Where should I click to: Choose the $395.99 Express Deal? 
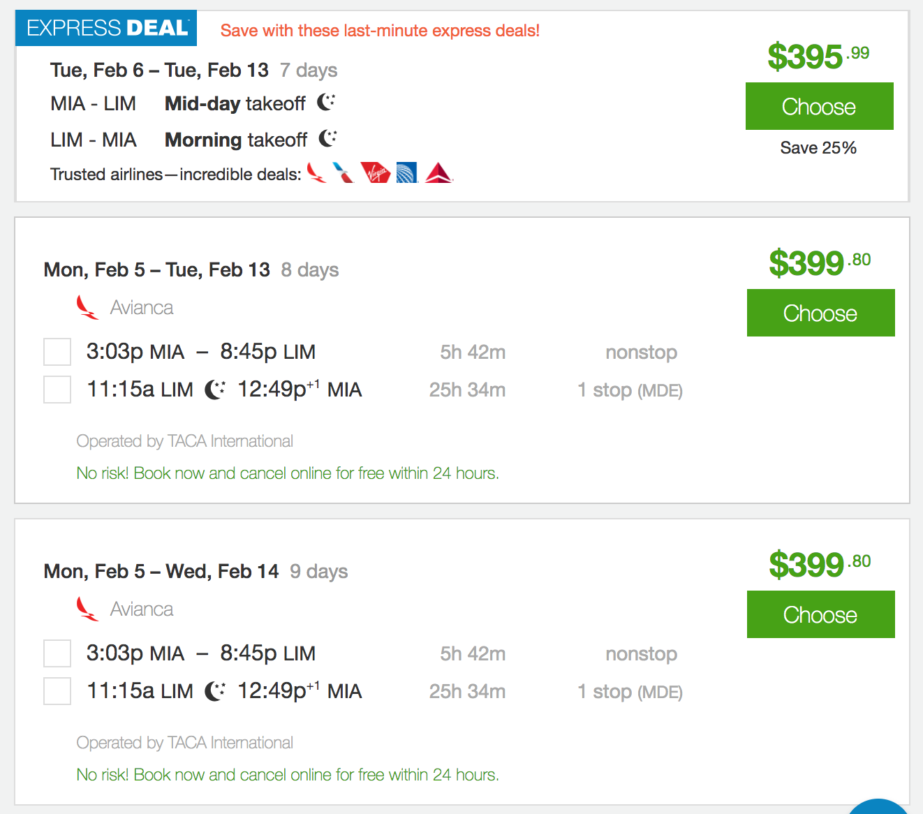[x=819, y=106]
